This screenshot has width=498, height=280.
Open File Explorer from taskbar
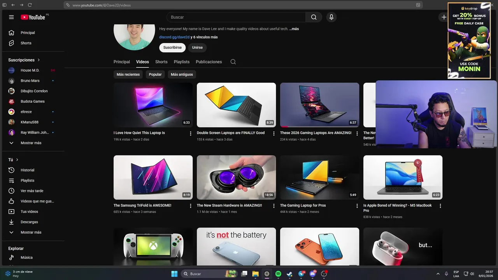255,274
